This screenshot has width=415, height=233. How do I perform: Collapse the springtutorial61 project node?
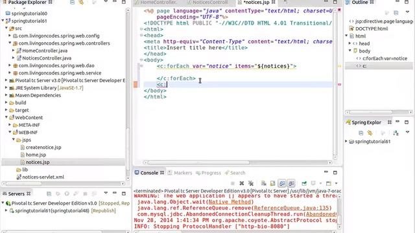3,21
